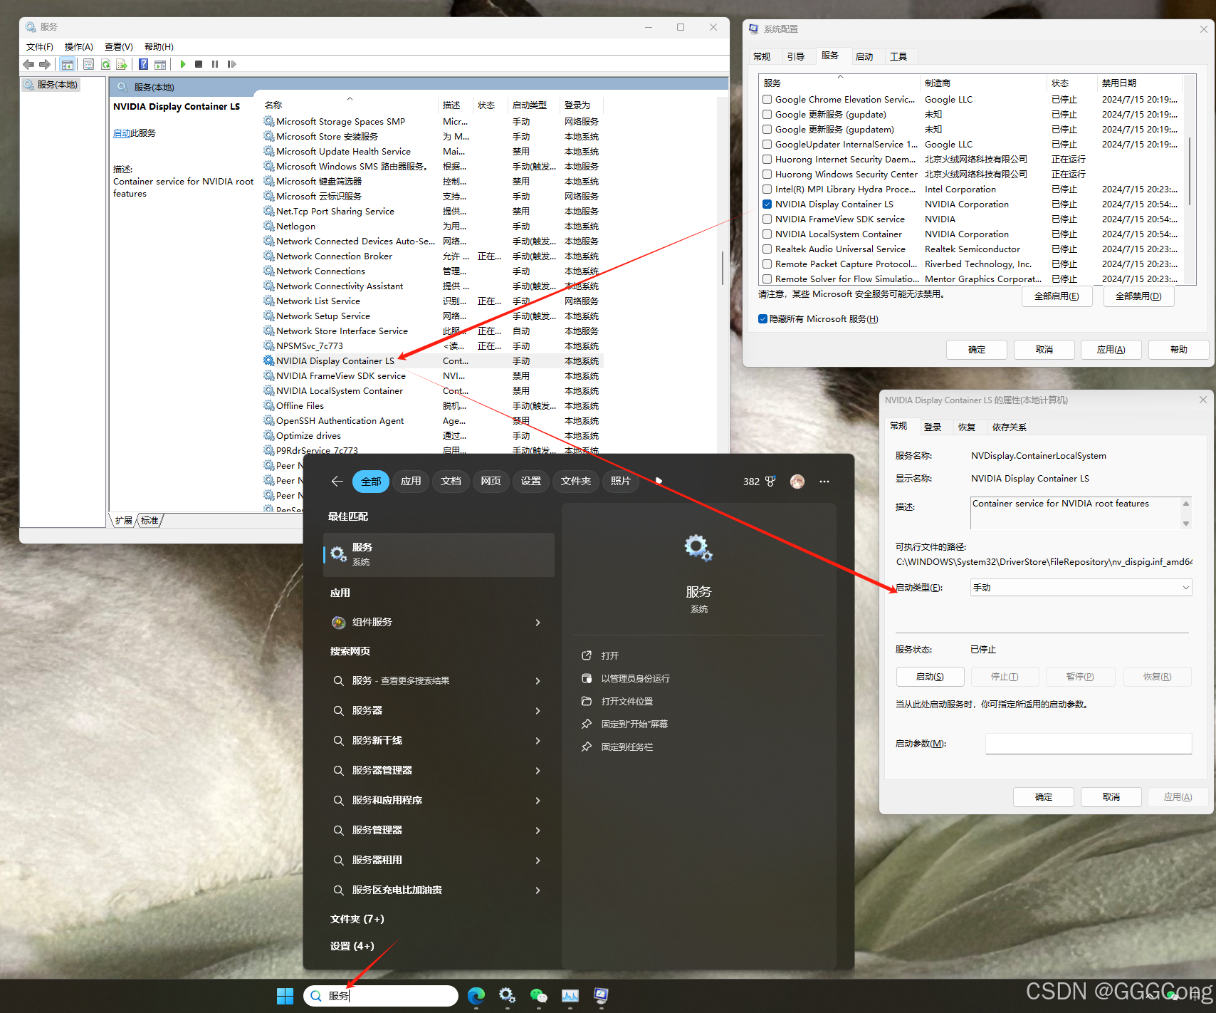The height and width of the screenshot is (1013, 1216).
Task: Check Google 更新服务 (gupdate) checkbox
Action: tap(767, 115)
